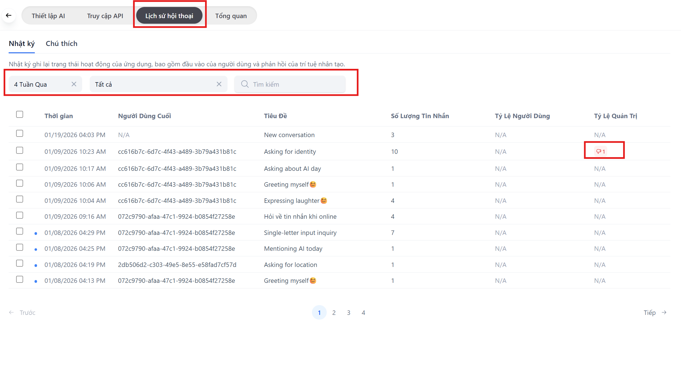Open the 4 Tuần Qua time dropdown
This screenshot has width=681, height=389.
tap(39, 84)
